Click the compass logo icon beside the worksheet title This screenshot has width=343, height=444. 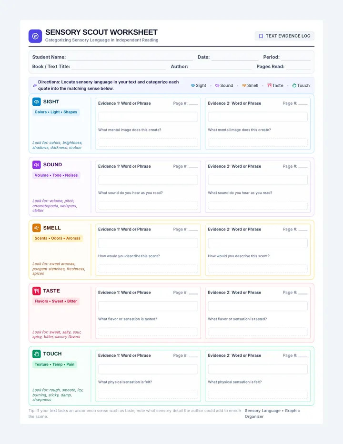[x=35, y=36]
